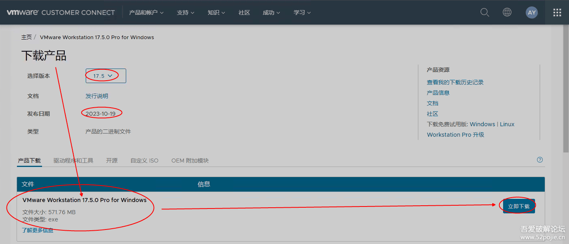The width and height of the screenshot is (569, 244).
Task: Click the apps grid icon top right
Action: [556, 12]
